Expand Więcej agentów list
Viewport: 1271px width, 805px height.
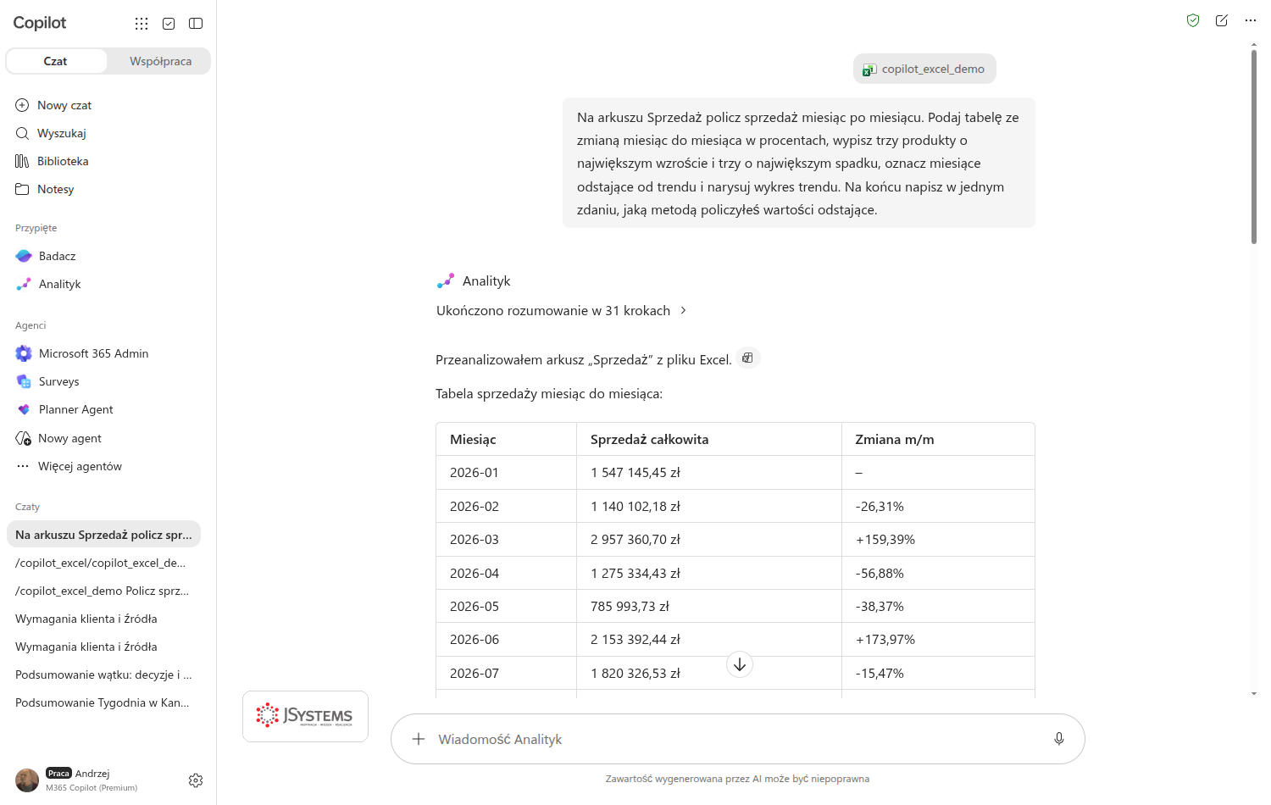coord(108,466)
